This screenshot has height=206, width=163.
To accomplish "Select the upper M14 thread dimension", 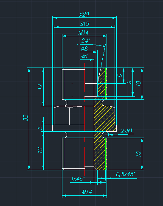I will tap(84, 33).
